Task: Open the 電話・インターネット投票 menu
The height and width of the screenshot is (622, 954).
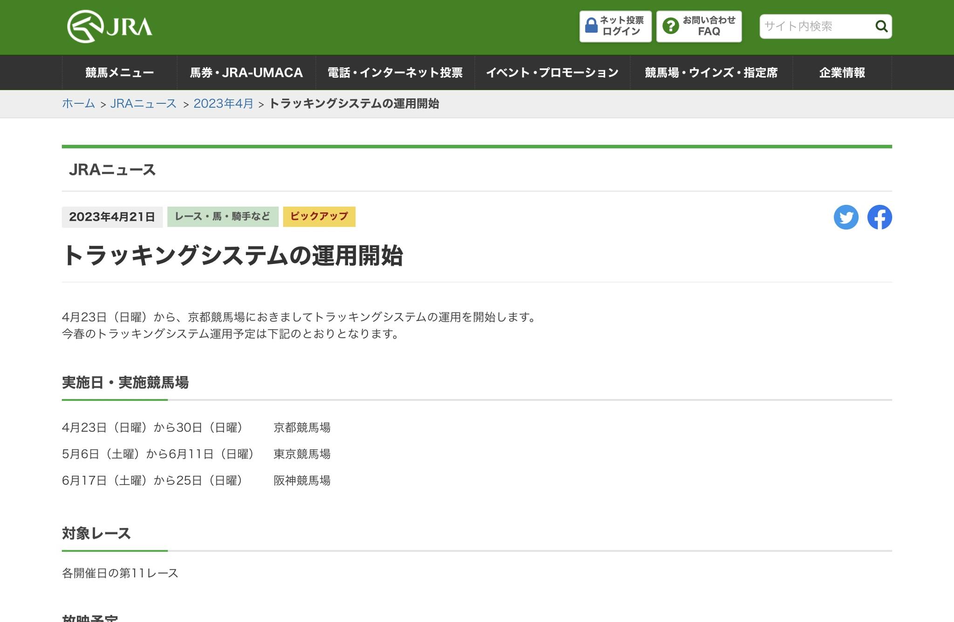Action: point(395,73)
